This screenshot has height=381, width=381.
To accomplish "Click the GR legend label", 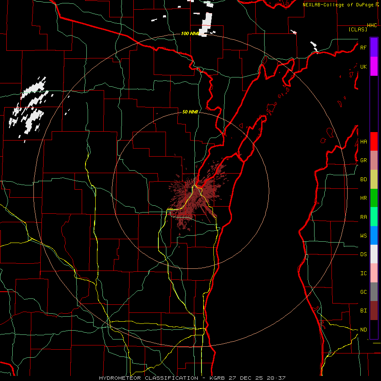I will [363, 160].
